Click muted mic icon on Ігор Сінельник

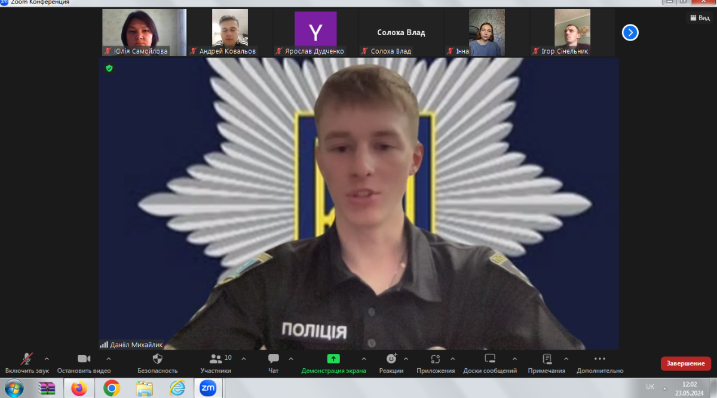point(536,51)
